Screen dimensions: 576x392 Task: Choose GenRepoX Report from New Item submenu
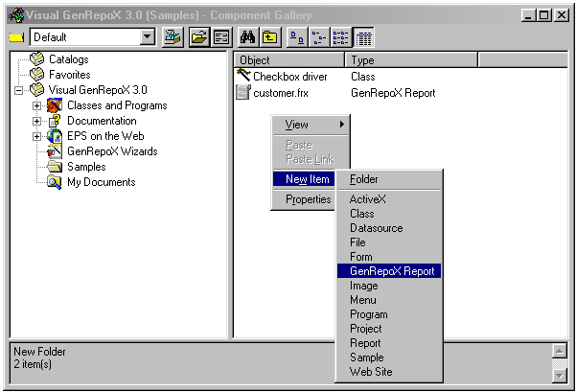[x=392, y=271]
